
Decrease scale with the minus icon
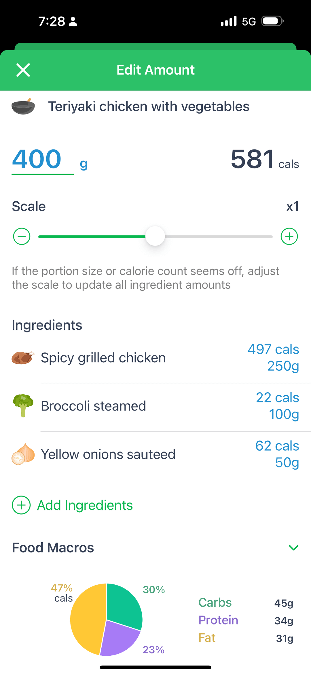22,237
